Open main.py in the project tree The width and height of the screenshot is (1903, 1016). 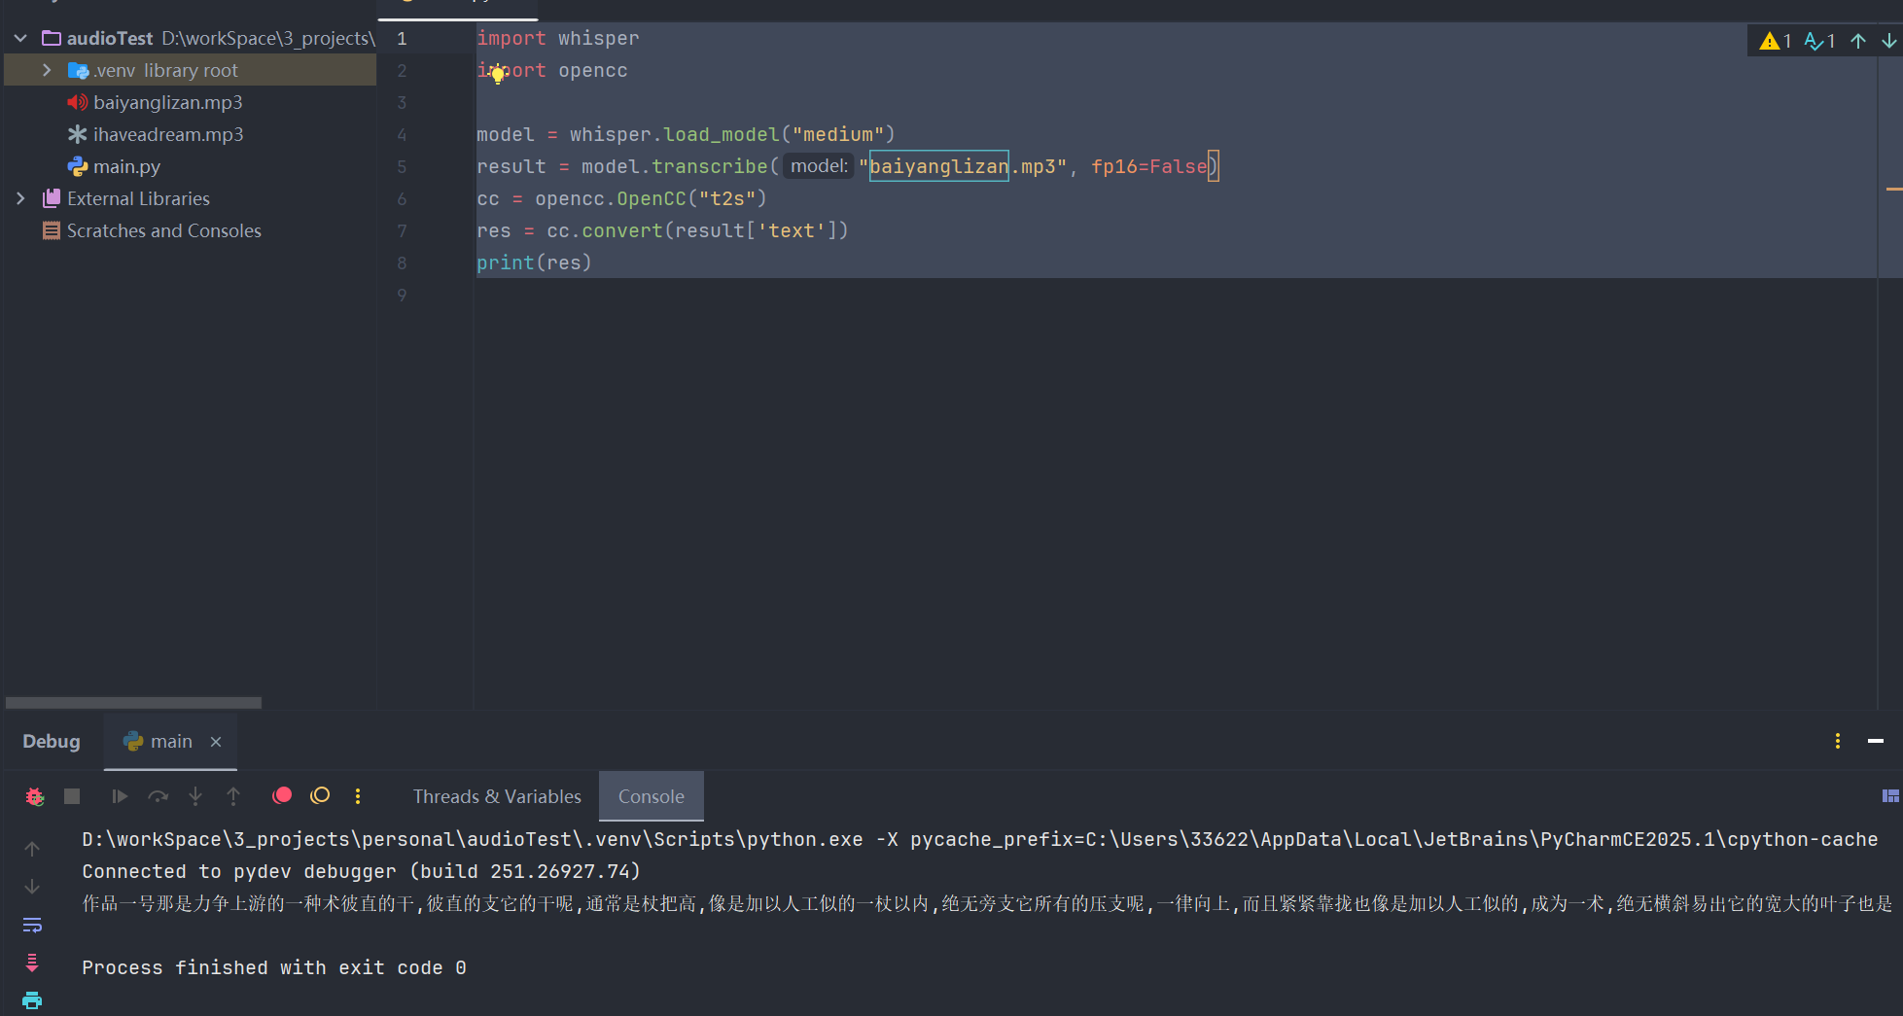pyautogui.click(x=126, y=166)
